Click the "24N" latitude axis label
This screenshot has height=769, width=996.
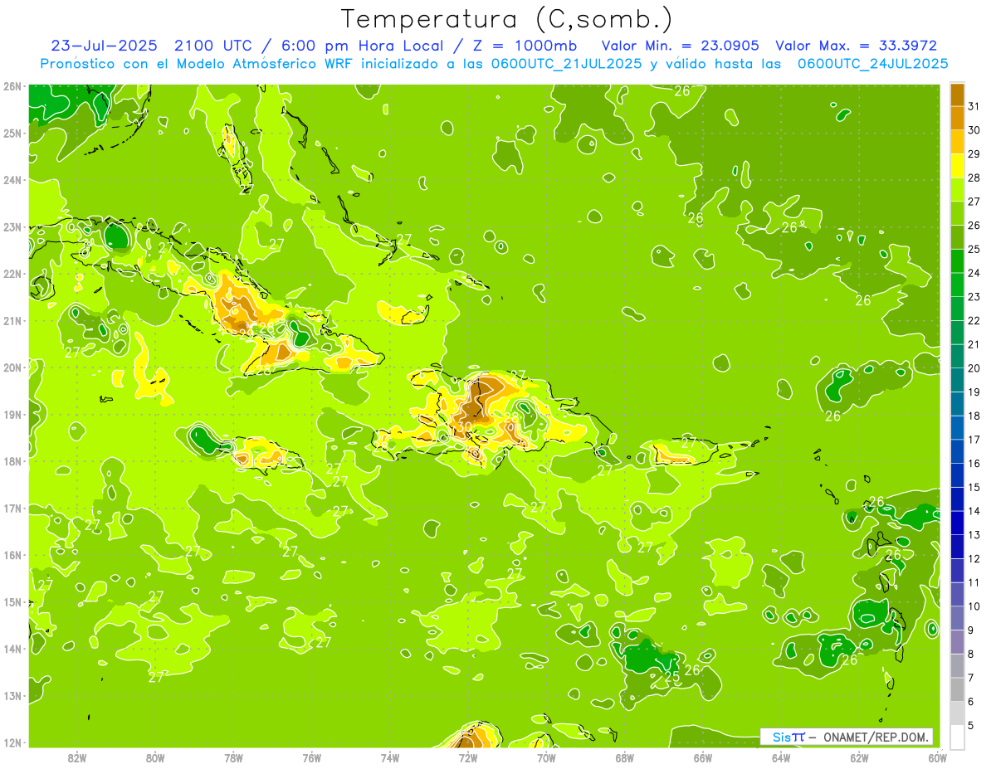click(x=12, y=180)
